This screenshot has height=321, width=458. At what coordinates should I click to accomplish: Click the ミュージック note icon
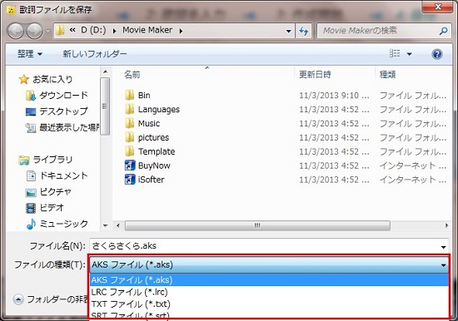click(31, 224)
